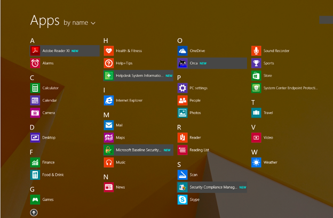This screenshot has width=333, height=218.
Task: Open the Calendar app icon
Action: 35,100
